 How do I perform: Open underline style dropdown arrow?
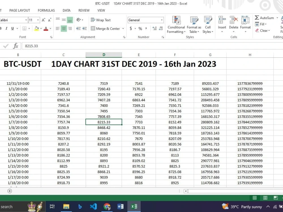pos(17,29)
